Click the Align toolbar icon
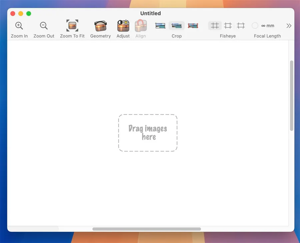 click(141, 26)
